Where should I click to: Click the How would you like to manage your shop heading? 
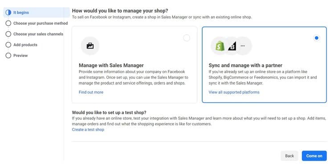[x=120, y=10]
